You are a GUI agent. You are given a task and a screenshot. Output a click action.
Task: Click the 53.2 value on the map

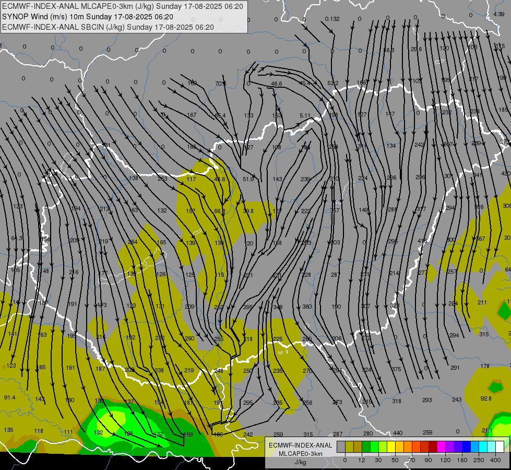pyautogui.click(x=332, y=83)
